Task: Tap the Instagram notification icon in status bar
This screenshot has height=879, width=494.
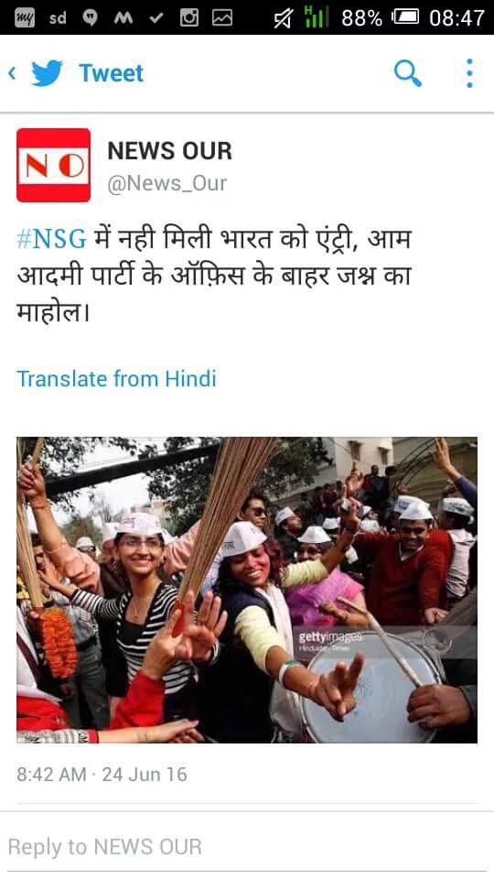Action: [x=188, y=18]
